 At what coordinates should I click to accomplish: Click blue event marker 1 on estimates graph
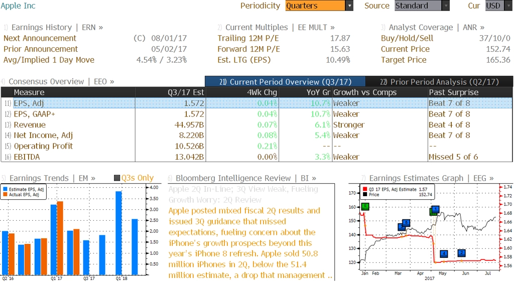(435, 209)
